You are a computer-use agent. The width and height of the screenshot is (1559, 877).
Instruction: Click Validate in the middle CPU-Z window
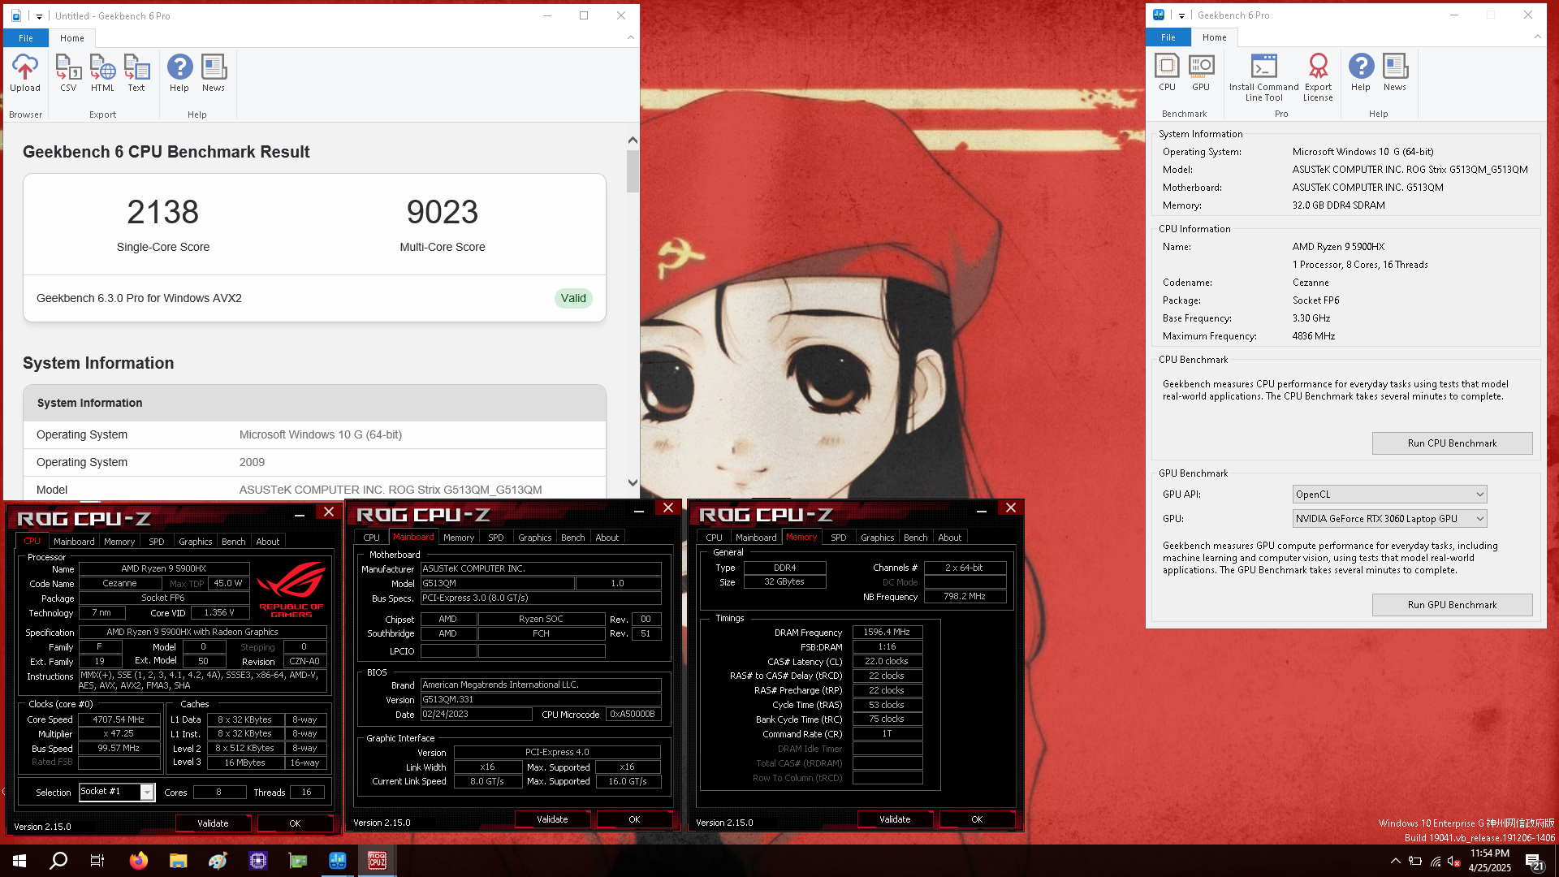click(552, 819)
